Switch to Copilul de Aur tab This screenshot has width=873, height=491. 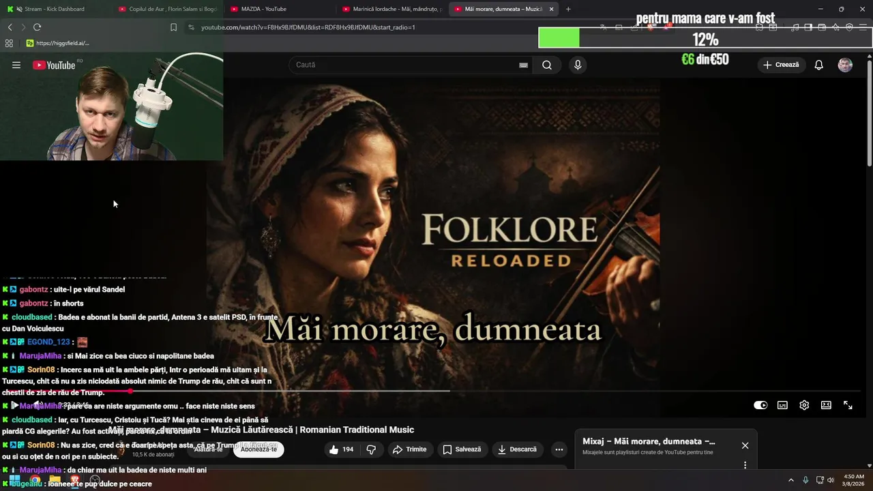click(x=167, y=9)
